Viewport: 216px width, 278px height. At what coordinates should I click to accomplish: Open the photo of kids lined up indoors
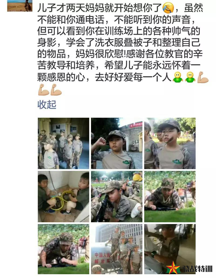(63, 143)
